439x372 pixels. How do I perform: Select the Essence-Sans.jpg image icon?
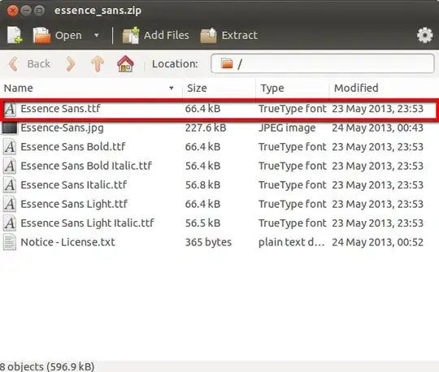pyautogui.click(x=10, y=128)
